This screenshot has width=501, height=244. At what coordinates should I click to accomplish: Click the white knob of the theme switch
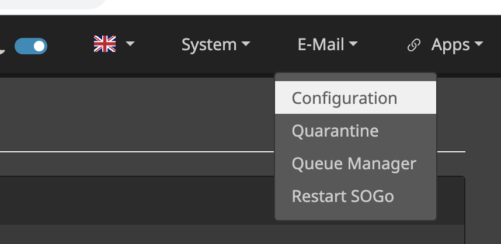(x=39, y=46)
